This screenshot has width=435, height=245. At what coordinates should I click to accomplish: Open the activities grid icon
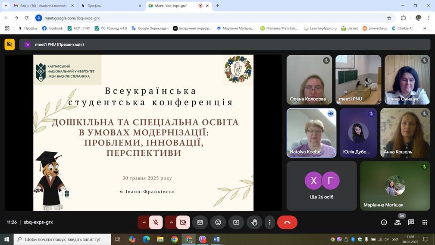(425, 222)
